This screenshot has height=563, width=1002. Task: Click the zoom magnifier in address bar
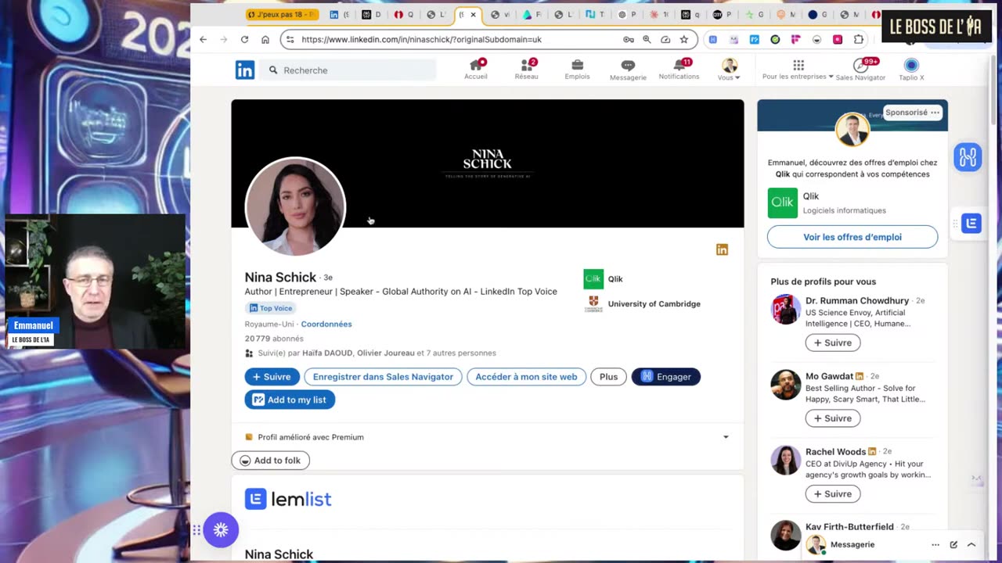point(647,39)
